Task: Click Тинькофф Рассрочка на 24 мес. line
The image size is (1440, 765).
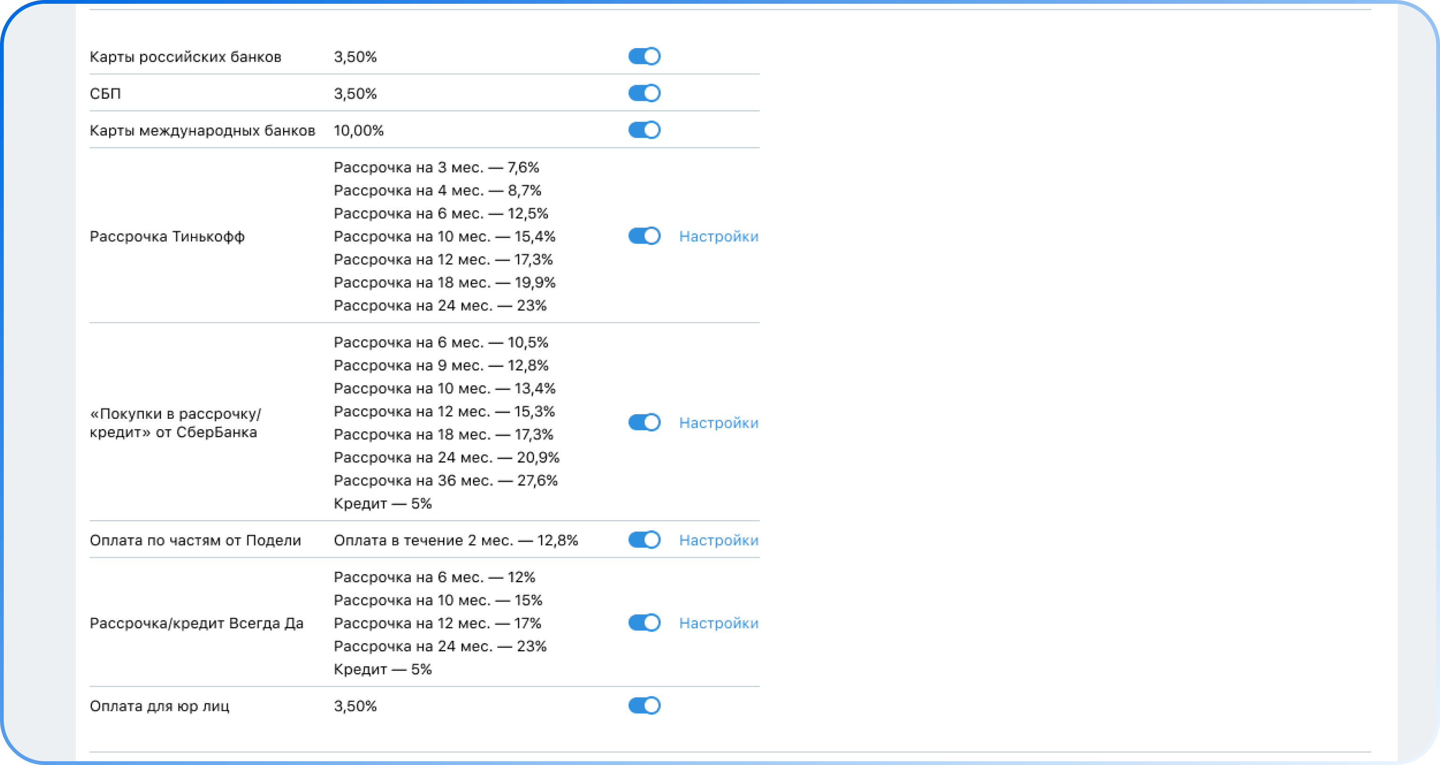Action: coord(440,306)
